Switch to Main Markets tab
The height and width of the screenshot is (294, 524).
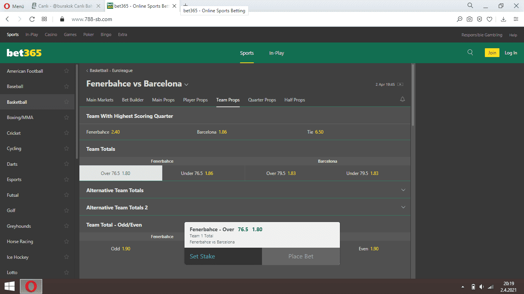[x=100, y=100]
